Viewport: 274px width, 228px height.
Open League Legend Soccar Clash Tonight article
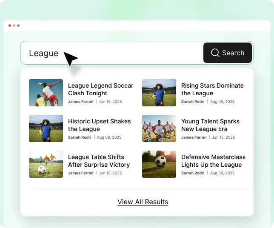101,89
